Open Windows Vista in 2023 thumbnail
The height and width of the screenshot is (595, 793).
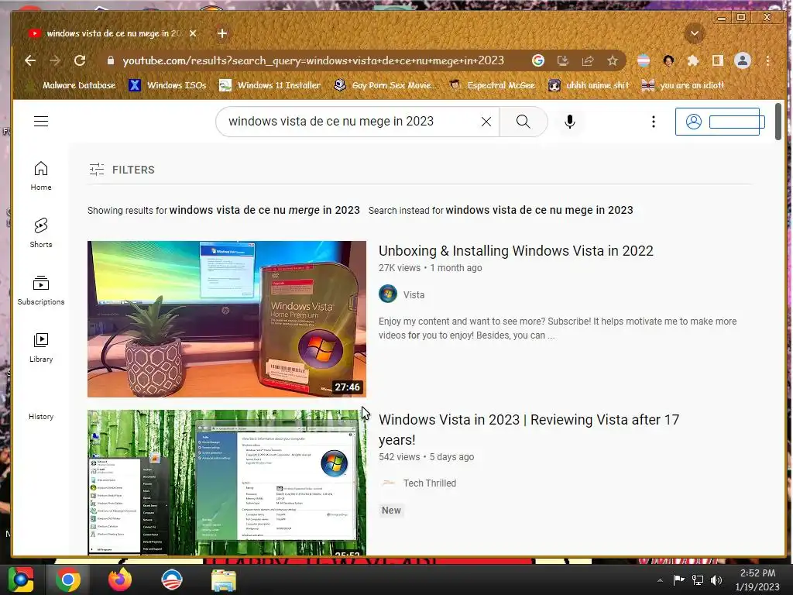(227, 482)
